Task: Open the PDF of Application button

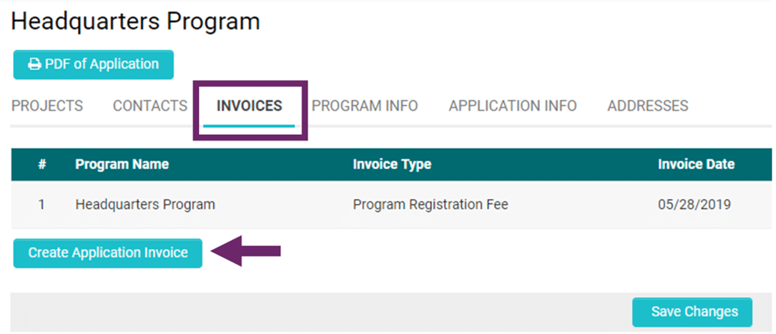Action: coord(94,64)
